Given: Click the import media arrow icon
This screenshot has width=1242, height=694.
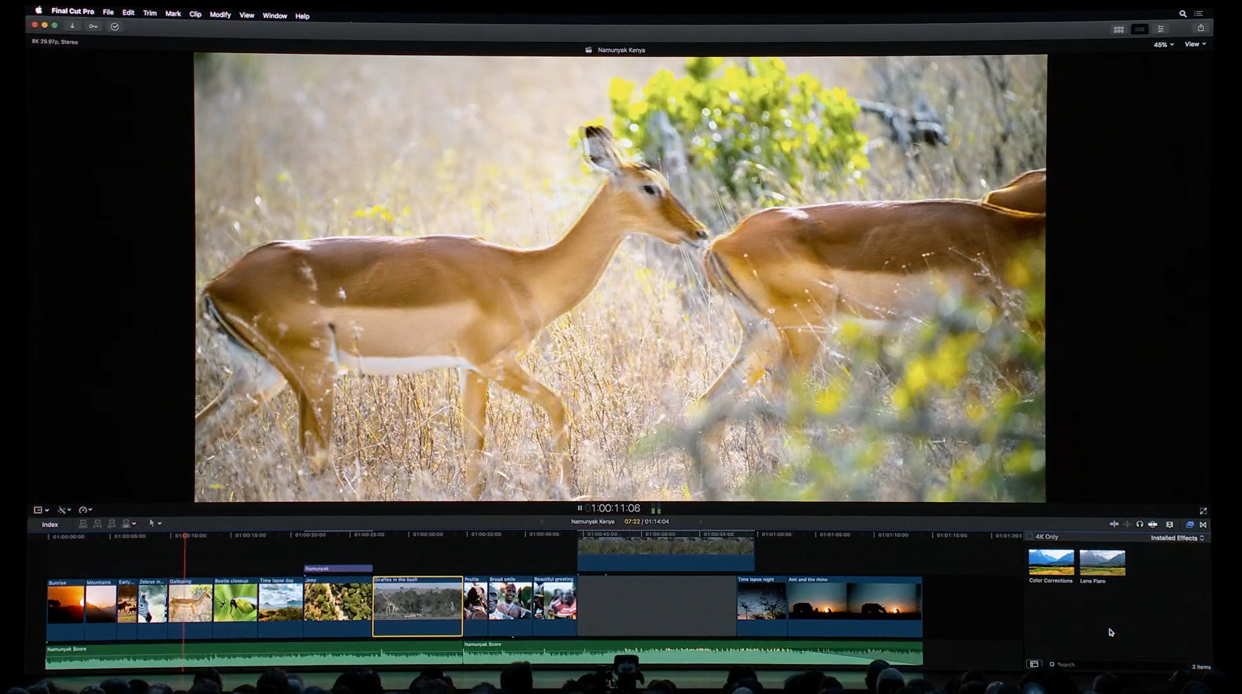Looking at the screenshot, I should click(73, 26).
